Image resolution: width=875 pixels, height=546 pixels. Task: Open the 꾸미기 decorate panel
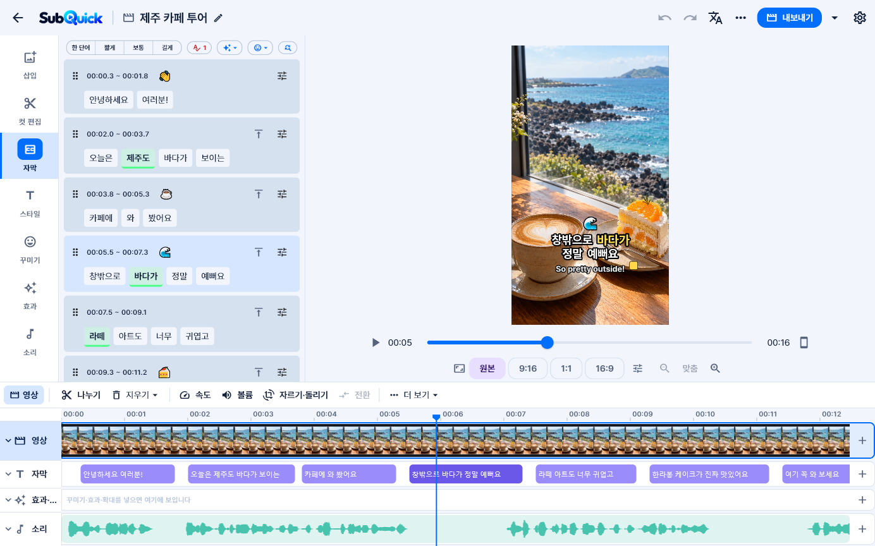[x=30, y=250]
